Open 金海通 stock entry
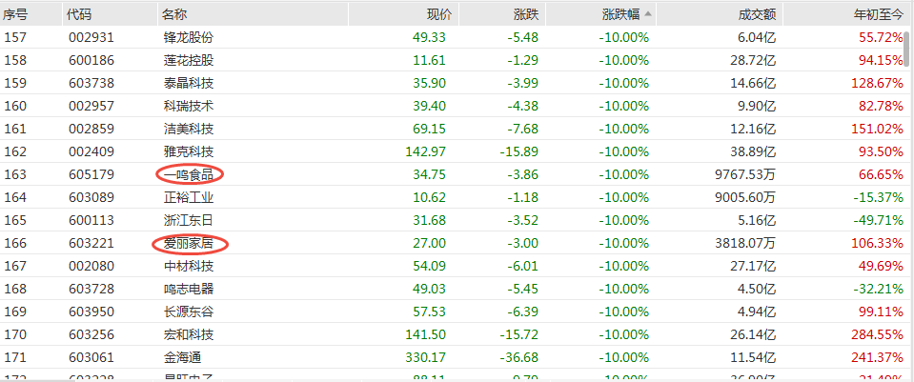914x382 pixels. pyautogui.click(x=182, y=357)
